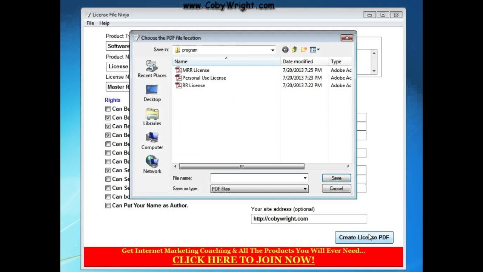Select Personal Use License file name
This screenshot has width=483, height=272.
coord(204,78)
